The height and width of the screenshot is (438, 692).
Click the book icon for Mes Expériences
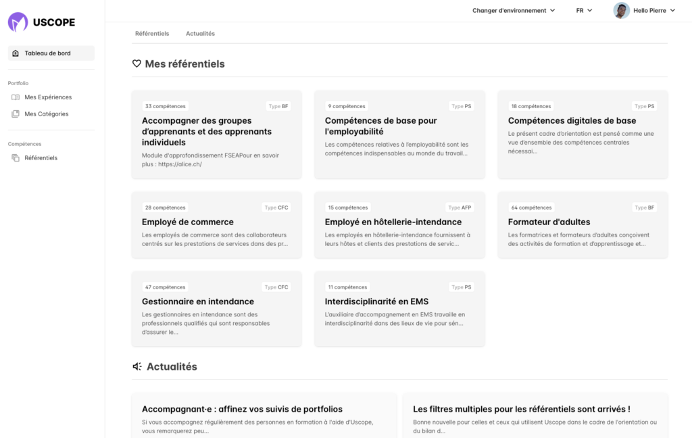(x=16, y=97)
